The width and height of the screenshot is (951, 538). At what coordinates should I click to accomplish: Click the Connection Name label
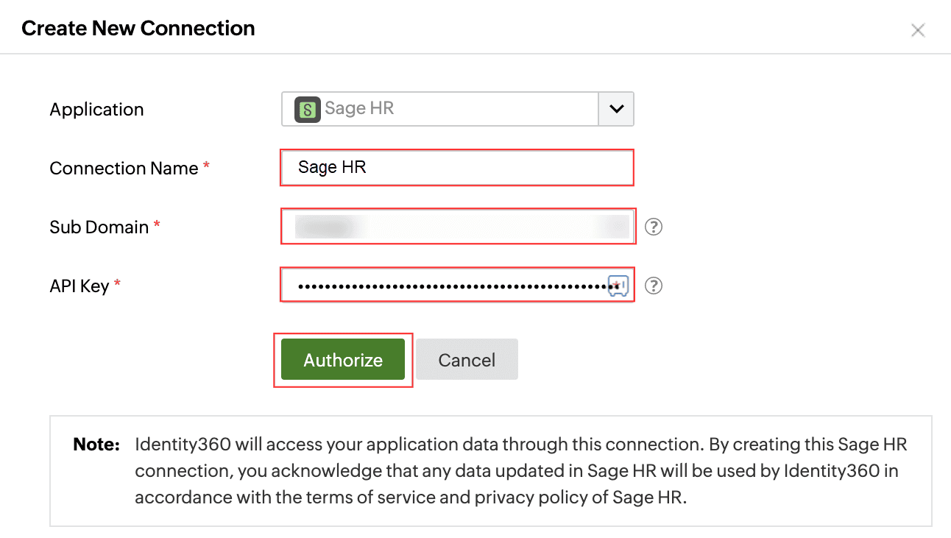(124, 169)
